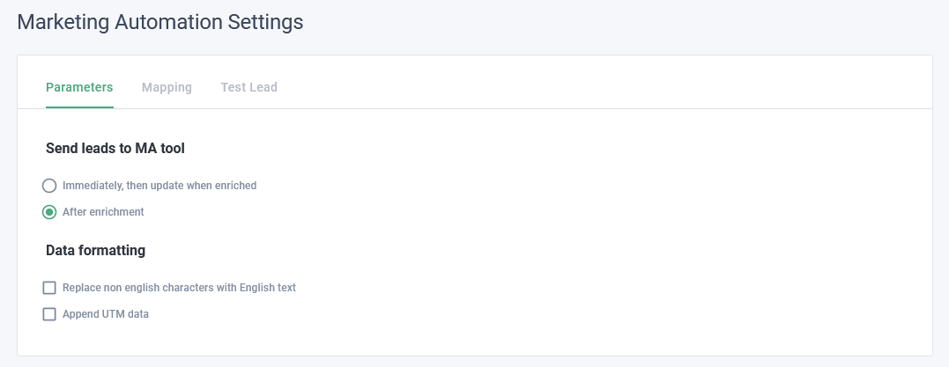Viewport: 949px width, 367px height.
Task: Click the 'Append UTM data' label text
Action: [x=106, y=314]
